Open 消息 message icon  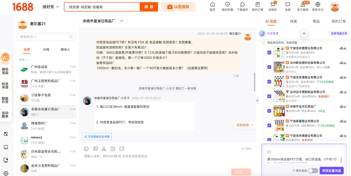point(288,5)
